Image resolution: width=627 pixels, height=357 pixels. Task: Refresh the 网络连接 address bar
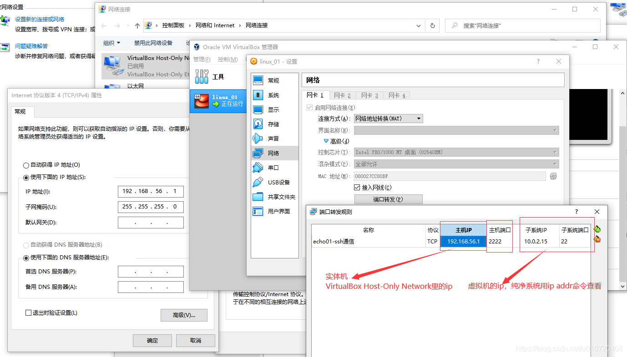(432, 26)
